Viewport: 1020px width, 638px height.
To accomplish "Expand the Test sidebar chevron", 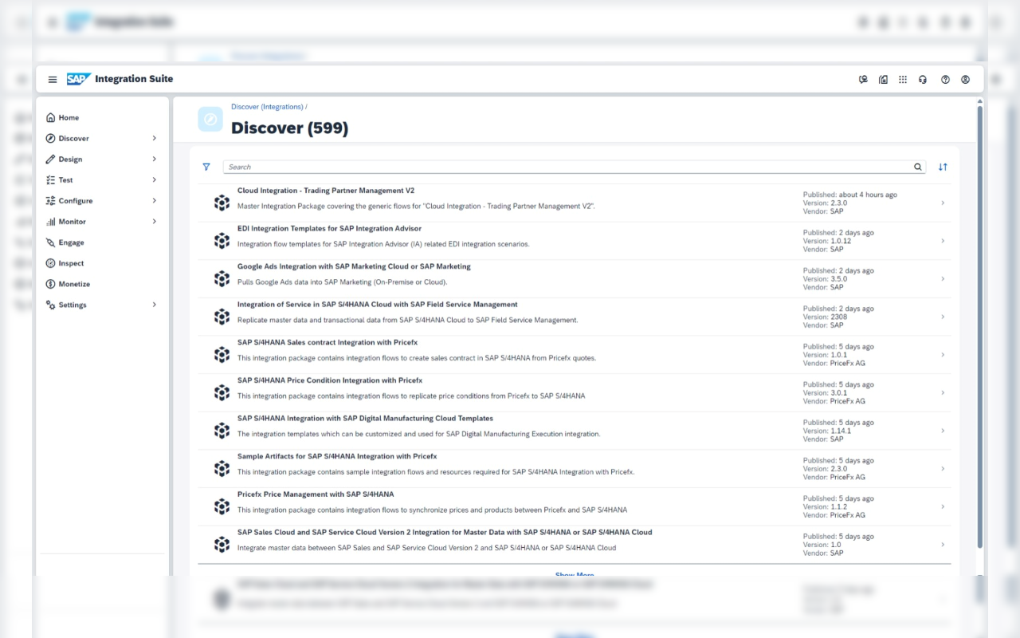I will point(154,179).
